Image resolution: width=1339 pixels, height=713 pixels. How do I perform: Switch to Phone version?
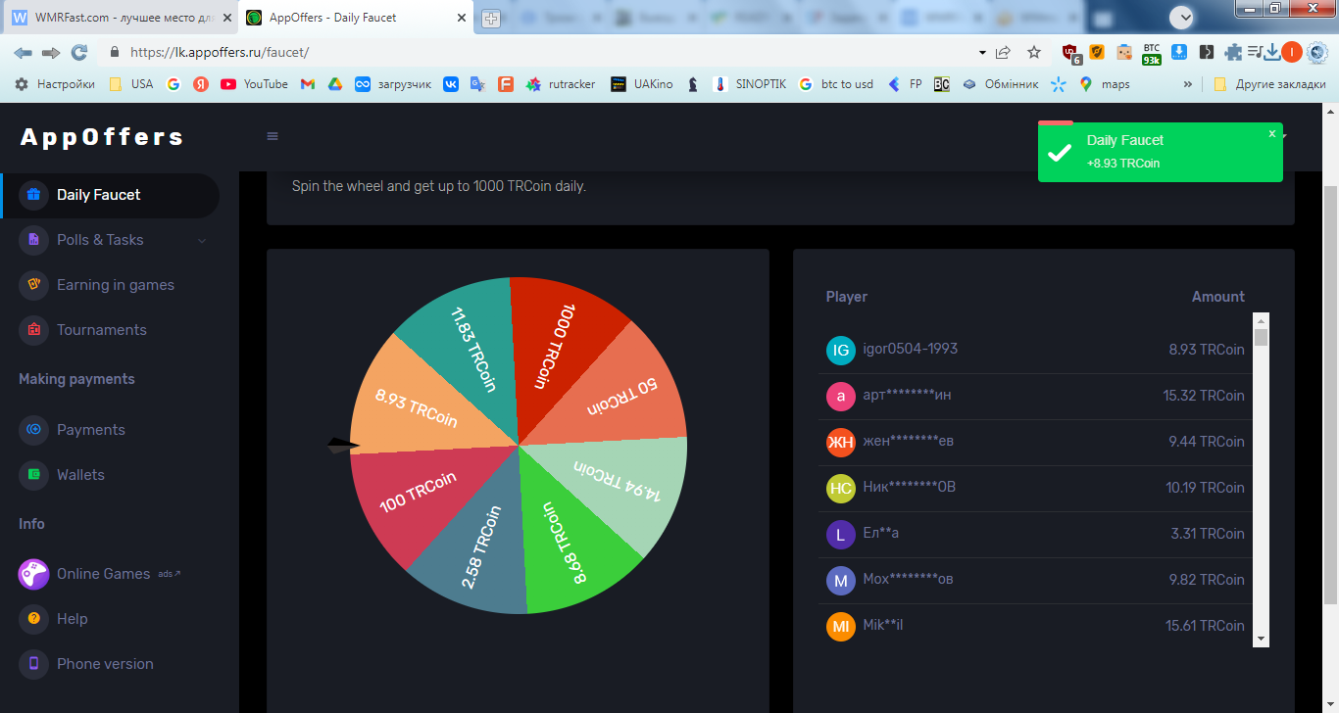[x=111, y=664]
